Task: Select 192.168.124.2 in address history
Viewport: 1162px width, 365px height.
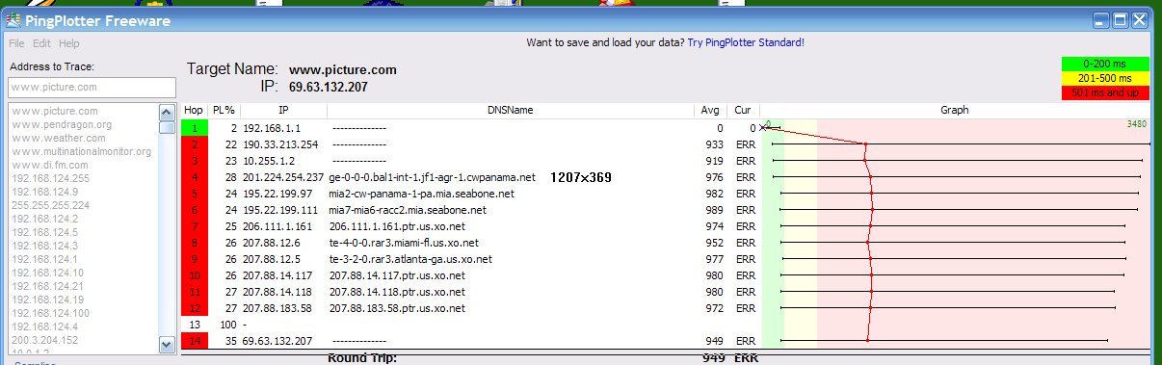Action: tap(44, 219)
